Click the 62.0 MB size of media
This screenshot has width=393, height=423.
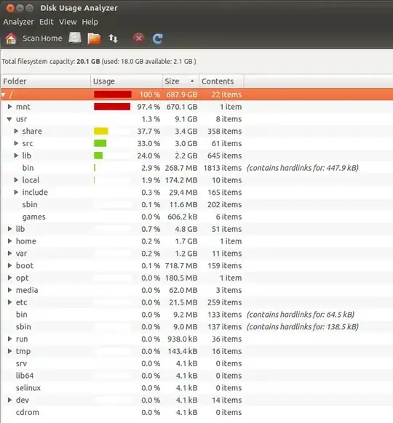[x=183, y=290]
